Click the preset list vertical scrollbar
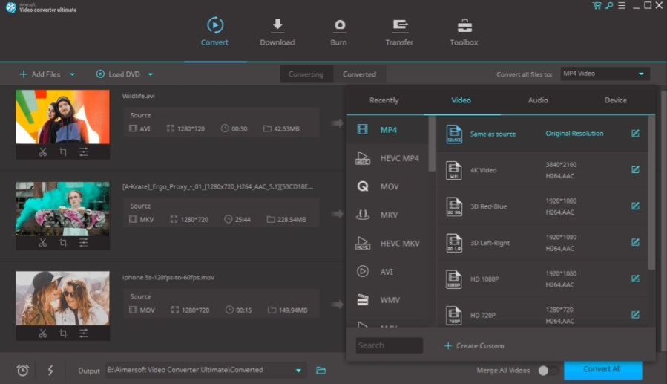Viewport: 667px width, 384px height. (651, 193)
